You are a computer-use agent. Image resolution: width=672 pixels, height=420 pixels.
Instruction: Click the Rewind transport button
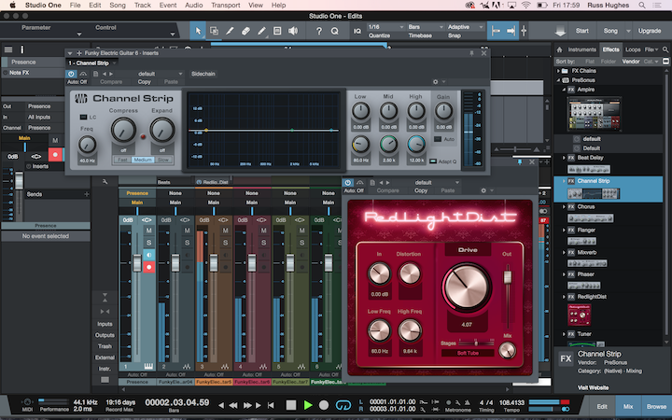233,405
